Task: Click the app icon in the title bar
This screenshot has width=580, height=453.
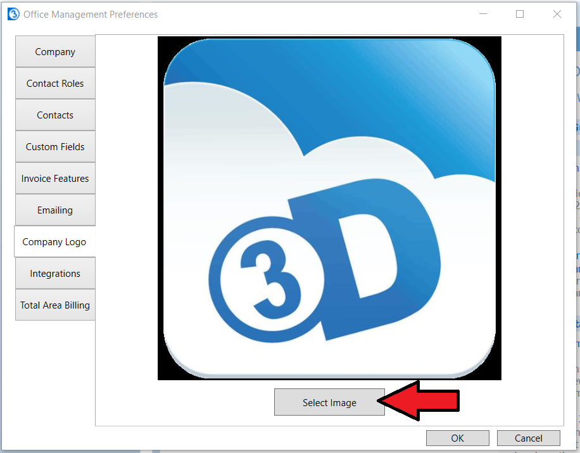Action: pos(13,15)
